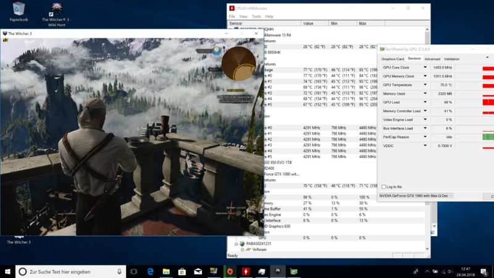Click the '1493.0 MHz' value in GPU-Z

click(442, 67)
